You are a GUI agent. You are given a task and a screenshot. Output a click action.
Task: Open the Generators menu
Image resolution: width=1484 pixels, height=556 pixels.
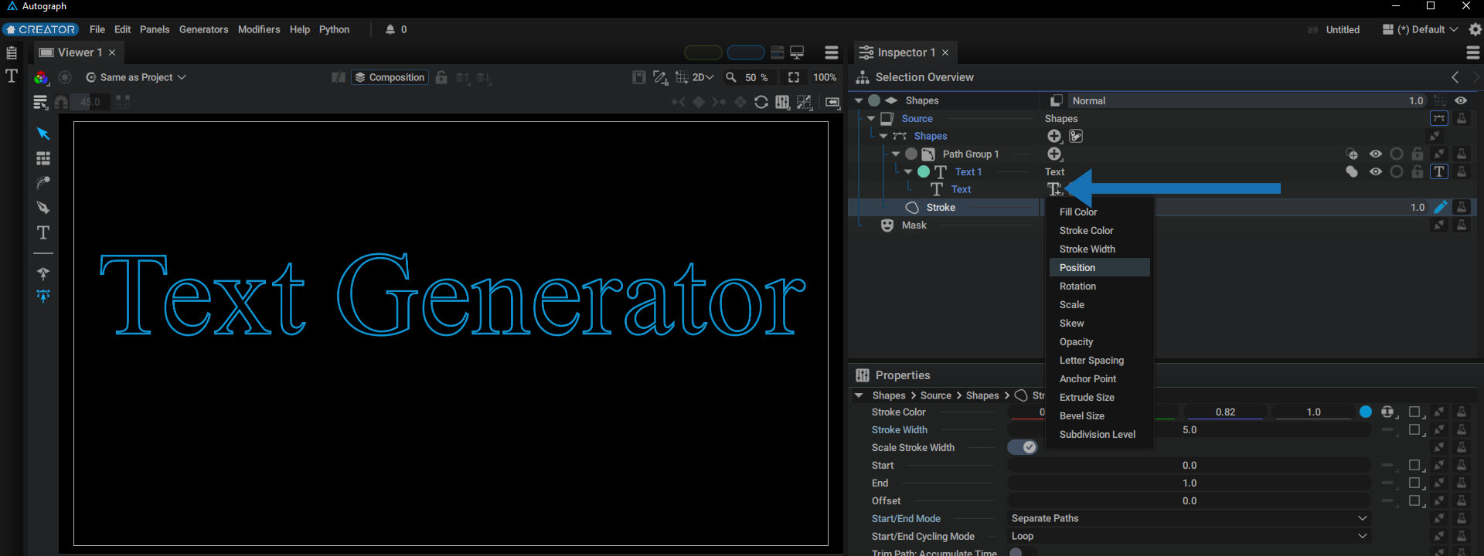pyautogui.click(x=204, y=29)
